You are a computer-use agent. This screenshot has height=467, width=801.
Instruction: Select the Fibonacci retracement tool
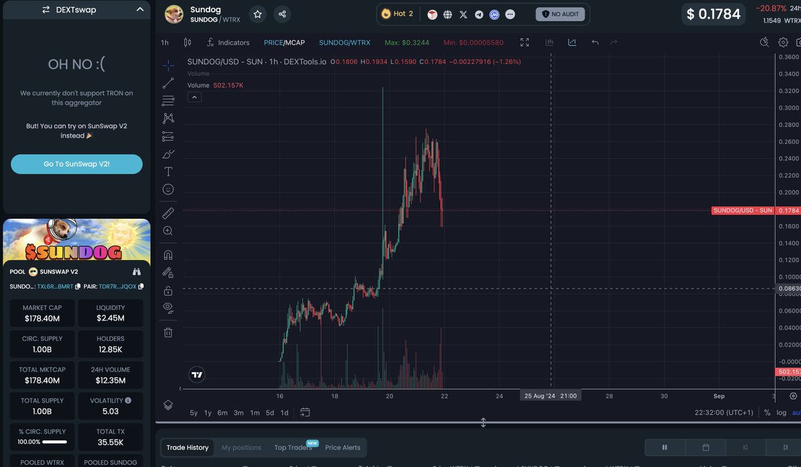pos(168,101)
